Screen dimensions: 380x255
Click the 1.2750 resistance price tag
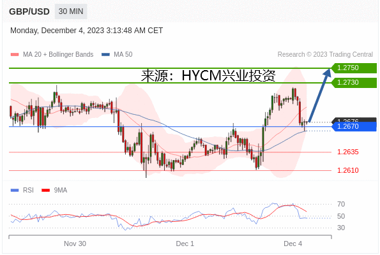click(354, 68)
